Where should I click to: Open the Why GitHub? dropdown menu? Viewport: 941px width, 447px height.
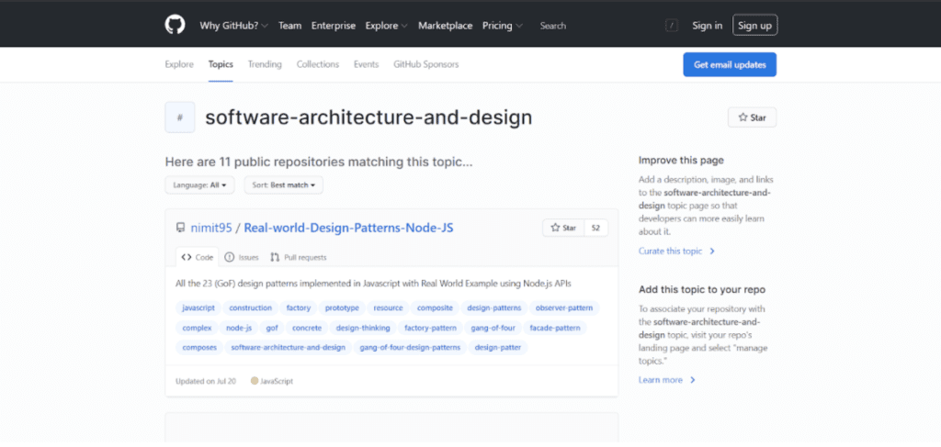pyautogui.click(x=234, y=26)
